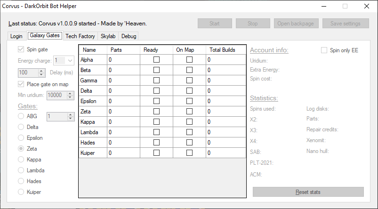Check Ready box in Lambda row
Screen dimensions: 378x209
point(156,132)
